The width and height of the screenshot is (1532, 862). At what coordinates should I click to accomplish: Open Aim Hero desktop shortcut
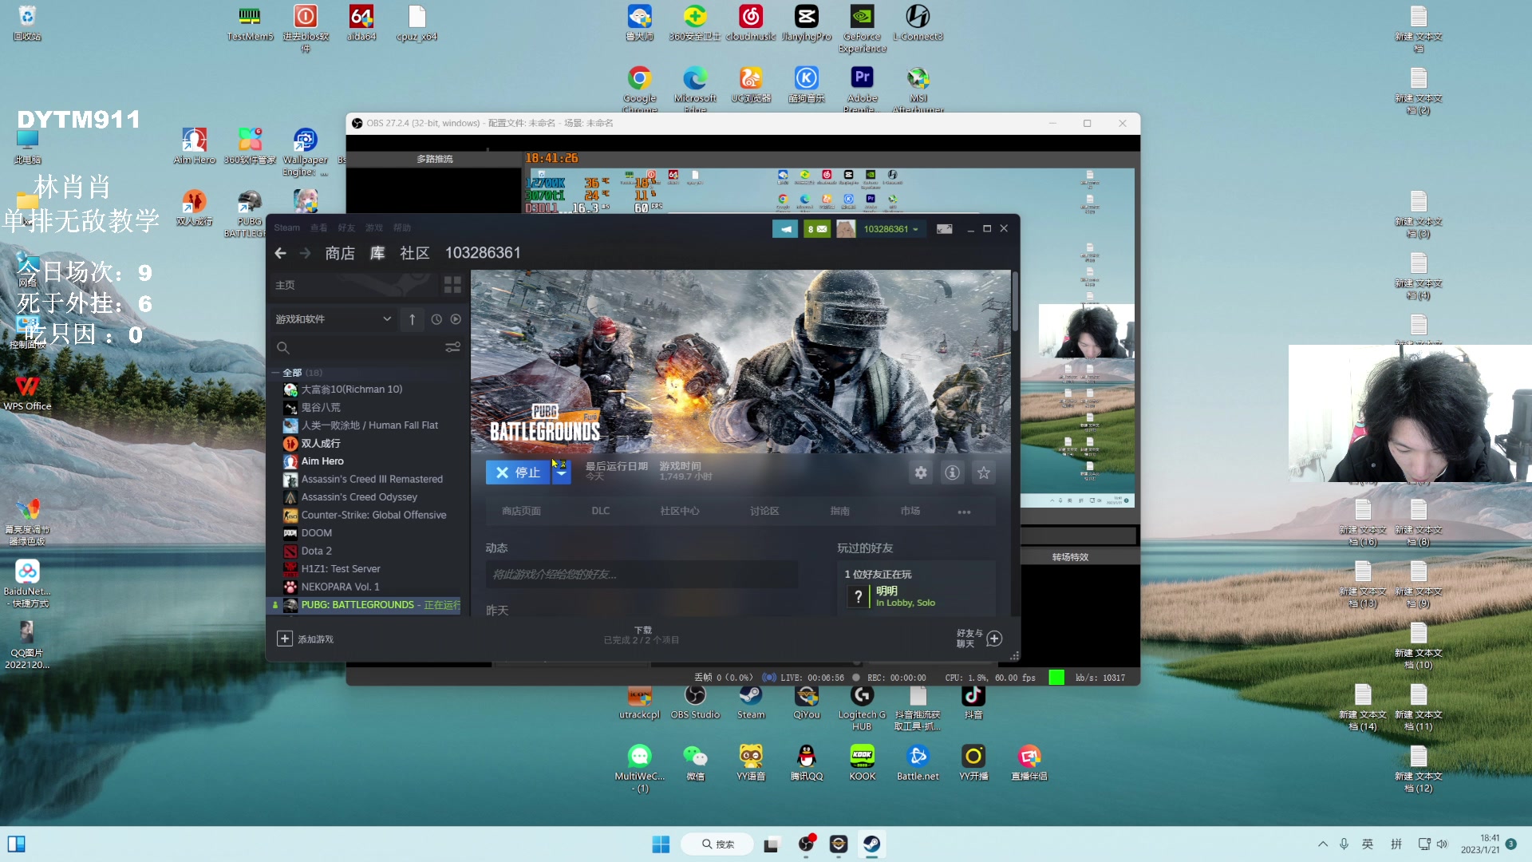click(194, 146)
